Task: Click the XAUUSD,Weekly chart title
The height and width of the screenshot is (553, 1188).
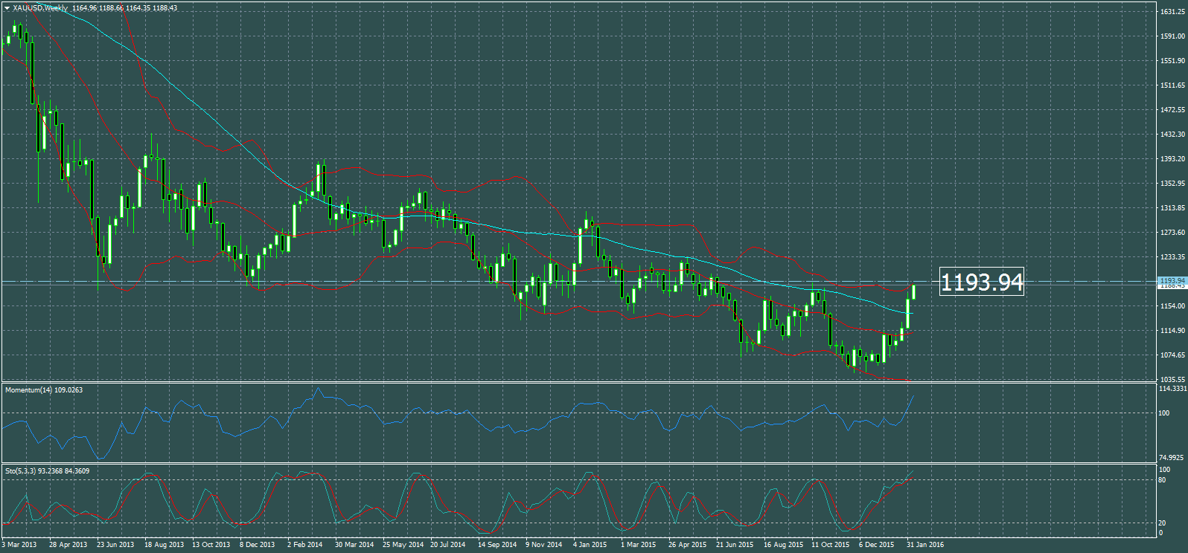Action: [40, 8]
